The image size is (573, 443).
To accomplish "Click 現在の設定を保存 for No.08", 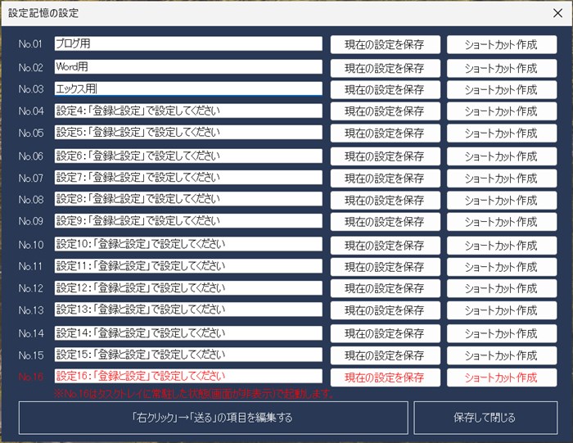I will (x=386, y=201).
